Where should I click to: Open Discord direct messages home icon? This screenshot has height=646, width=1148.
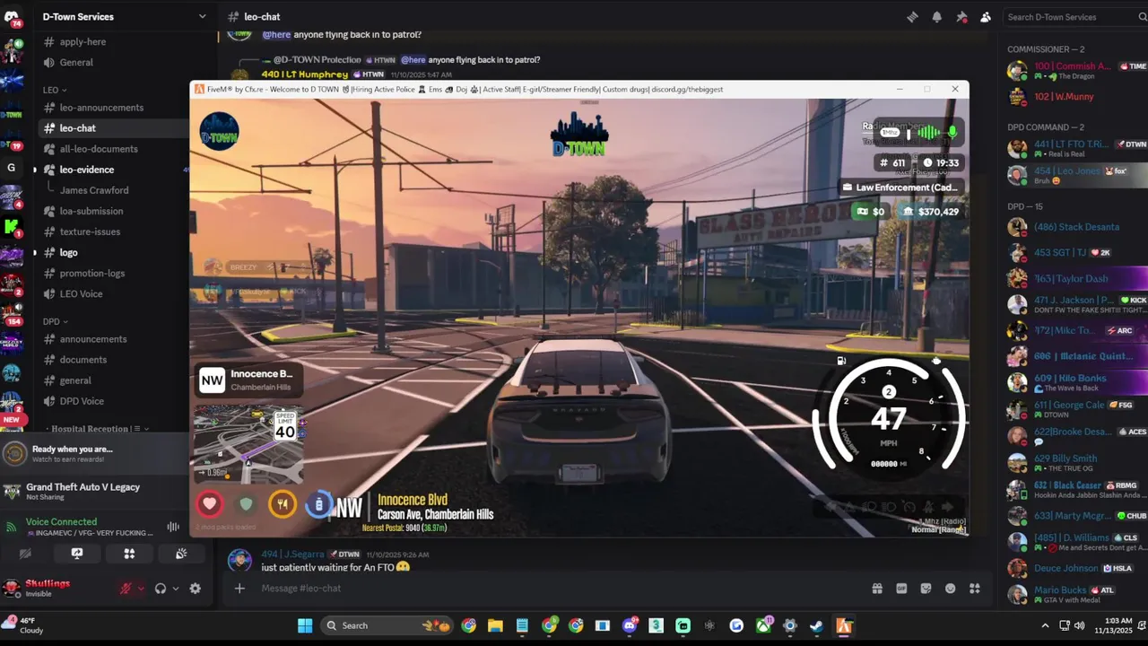point(12,16)
